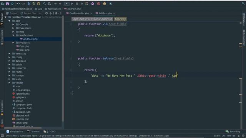The height and width of the screenshot is (138, 246).
Task: Click the Scroll from Source target icon
Action: [x=47, y=13]
